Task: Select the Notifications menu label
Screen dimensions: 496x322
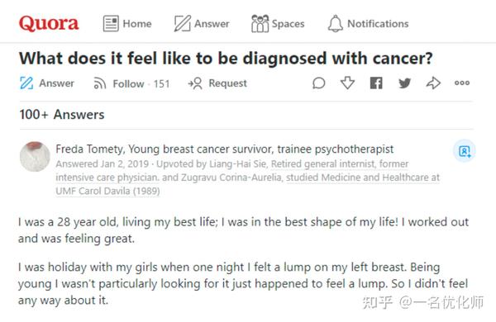Action: [x=378, y=24]
